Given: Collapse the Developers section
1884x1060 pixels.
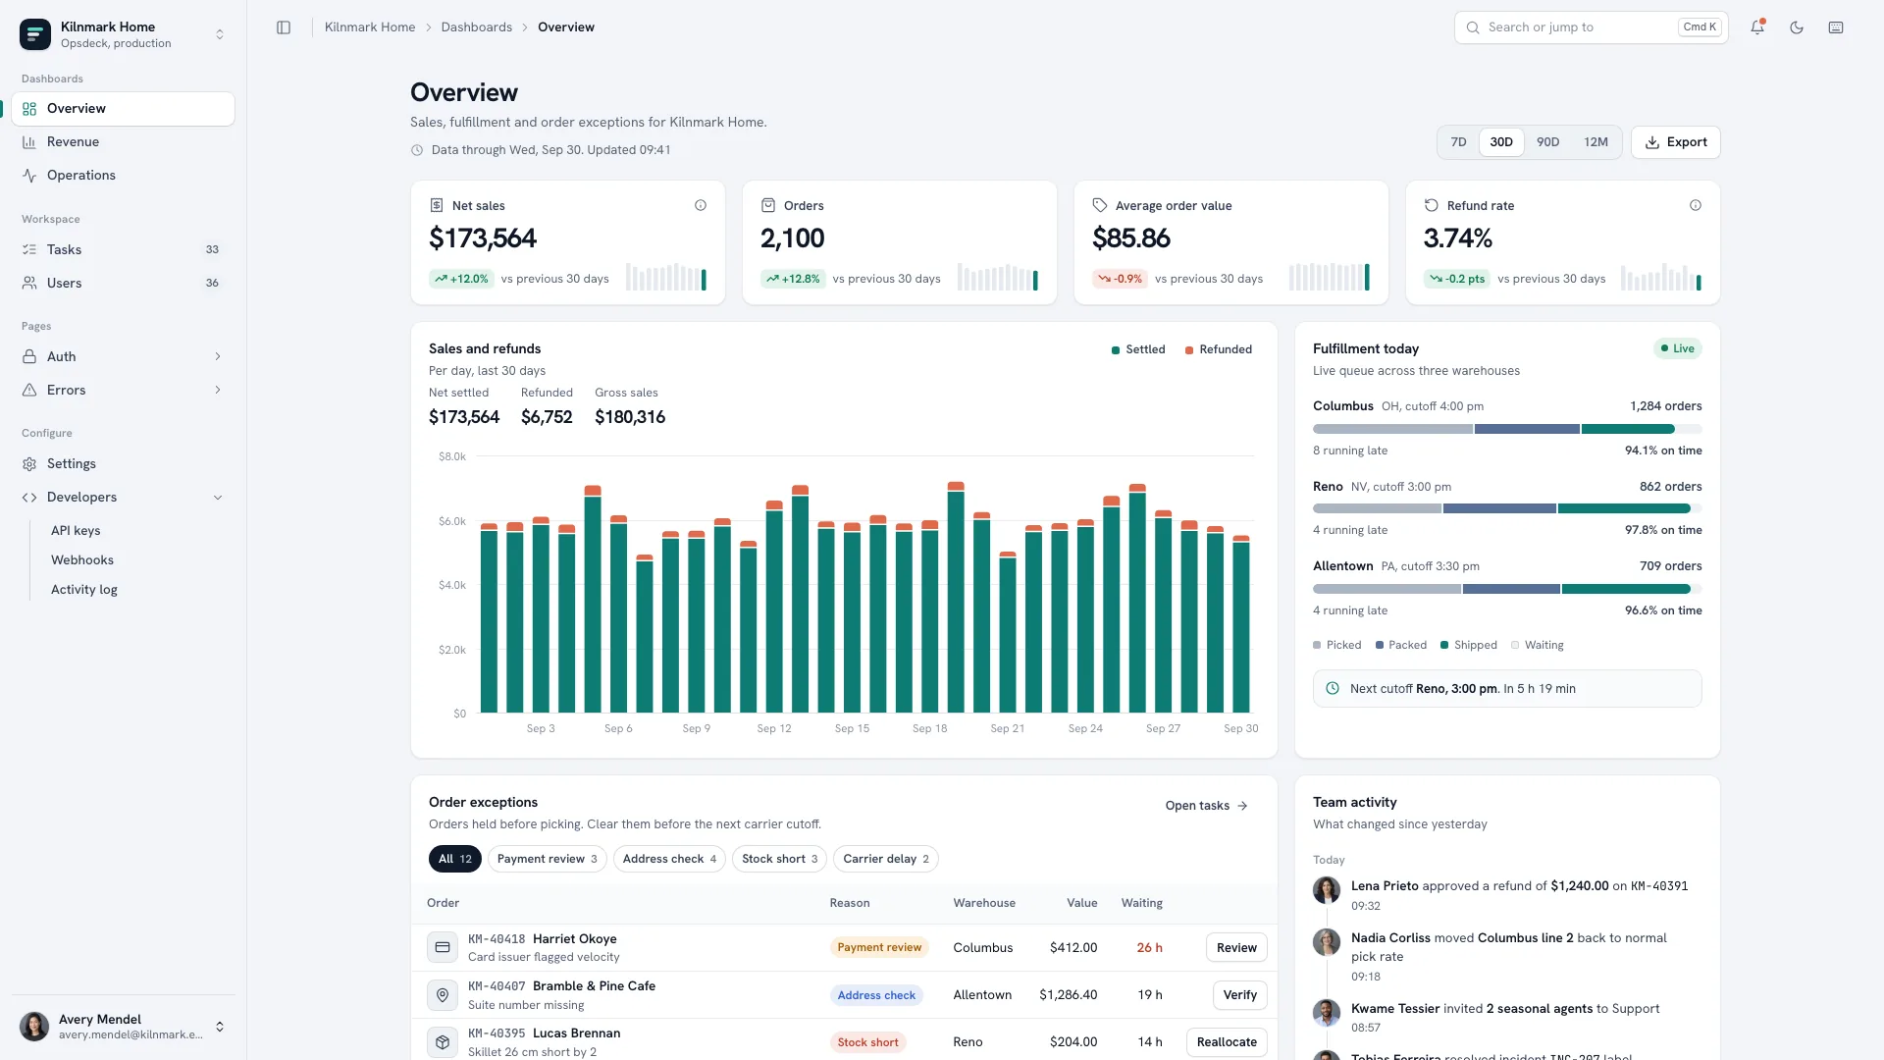Looking at the screenshot, I should pos(124,497).
